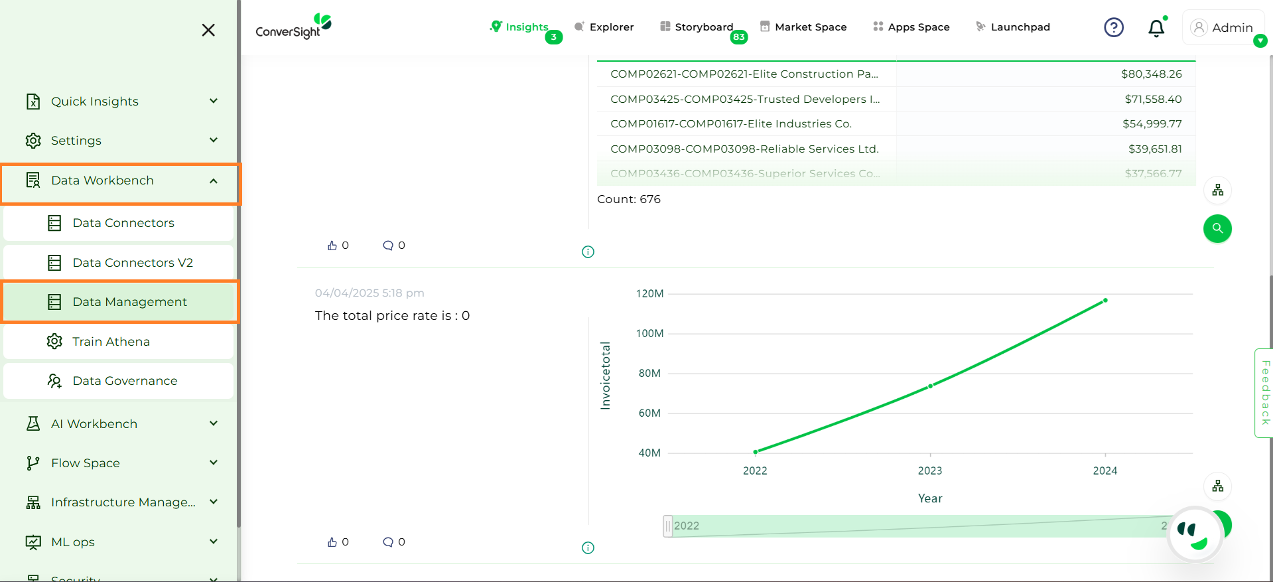The height and width of the screenshot is (582, 1273).
Task: Click the year range slider left handle
Action: click(667, 526)
